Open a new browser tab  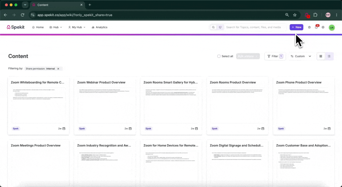click(90, 5)
